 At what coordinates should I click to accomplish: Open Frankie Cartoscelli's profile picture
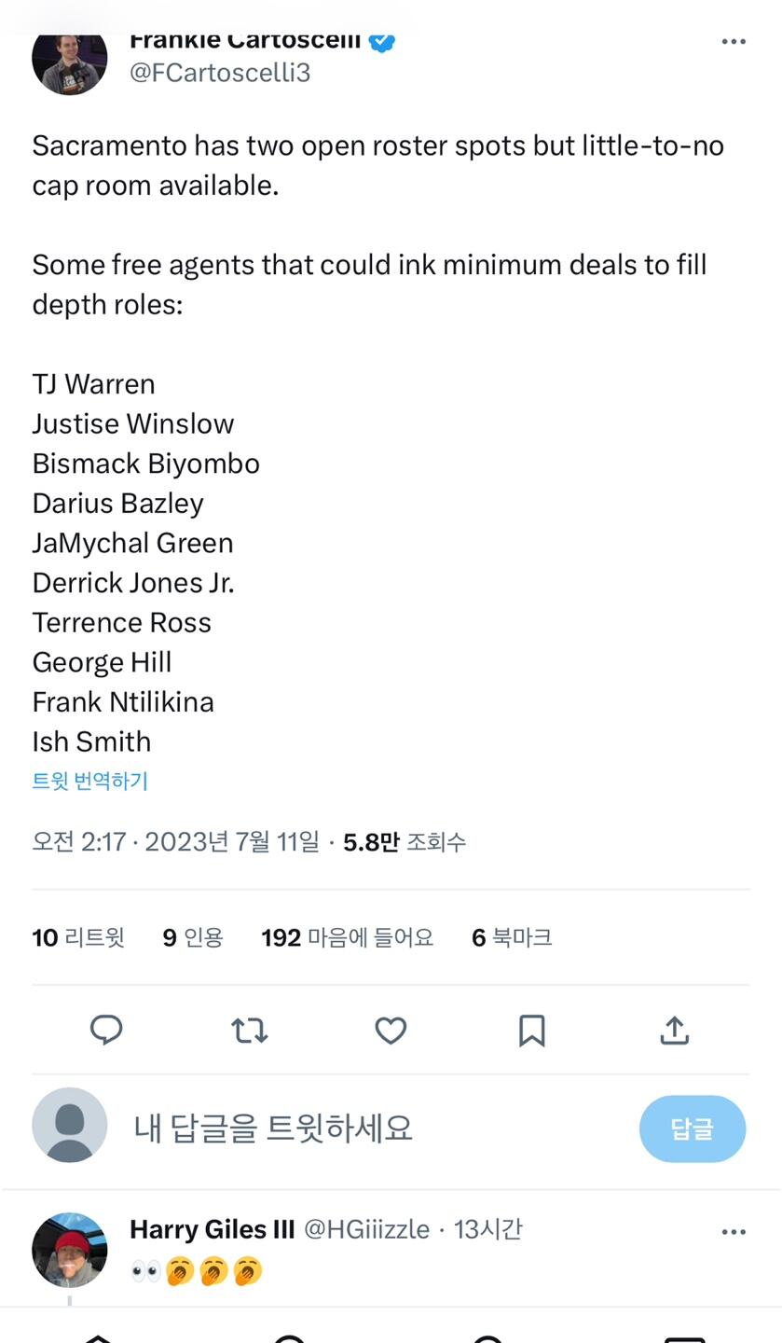click(x=70, y=59)
